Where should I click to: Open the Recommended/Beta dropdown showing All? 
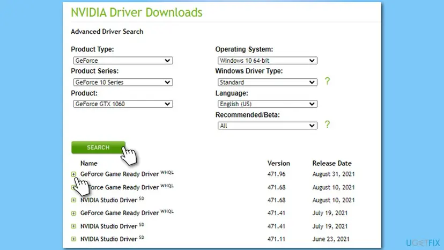267,126
